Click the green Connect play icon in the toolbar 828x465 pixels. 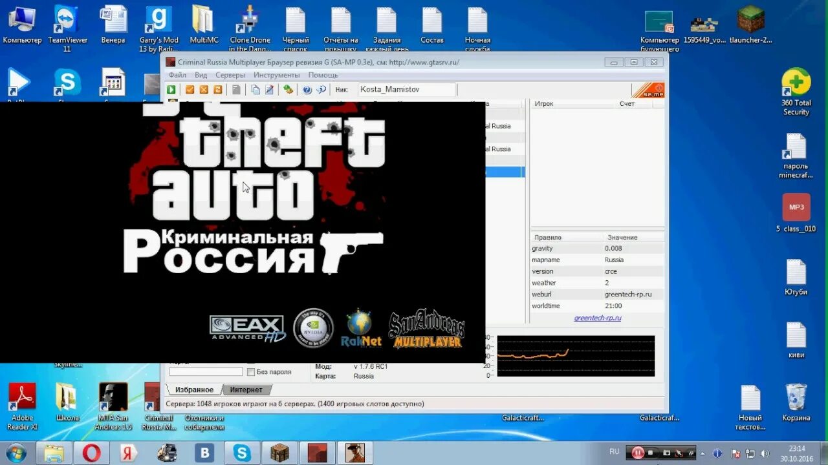[171, 90]
